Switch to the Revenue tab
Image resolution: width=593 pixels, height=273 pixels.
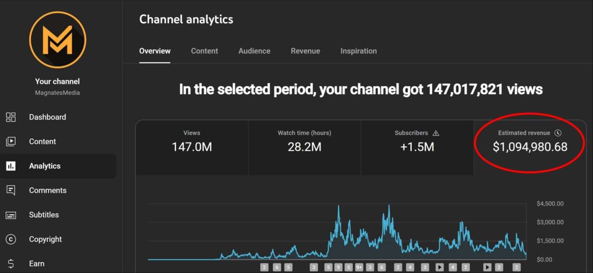tap(305, 51)
